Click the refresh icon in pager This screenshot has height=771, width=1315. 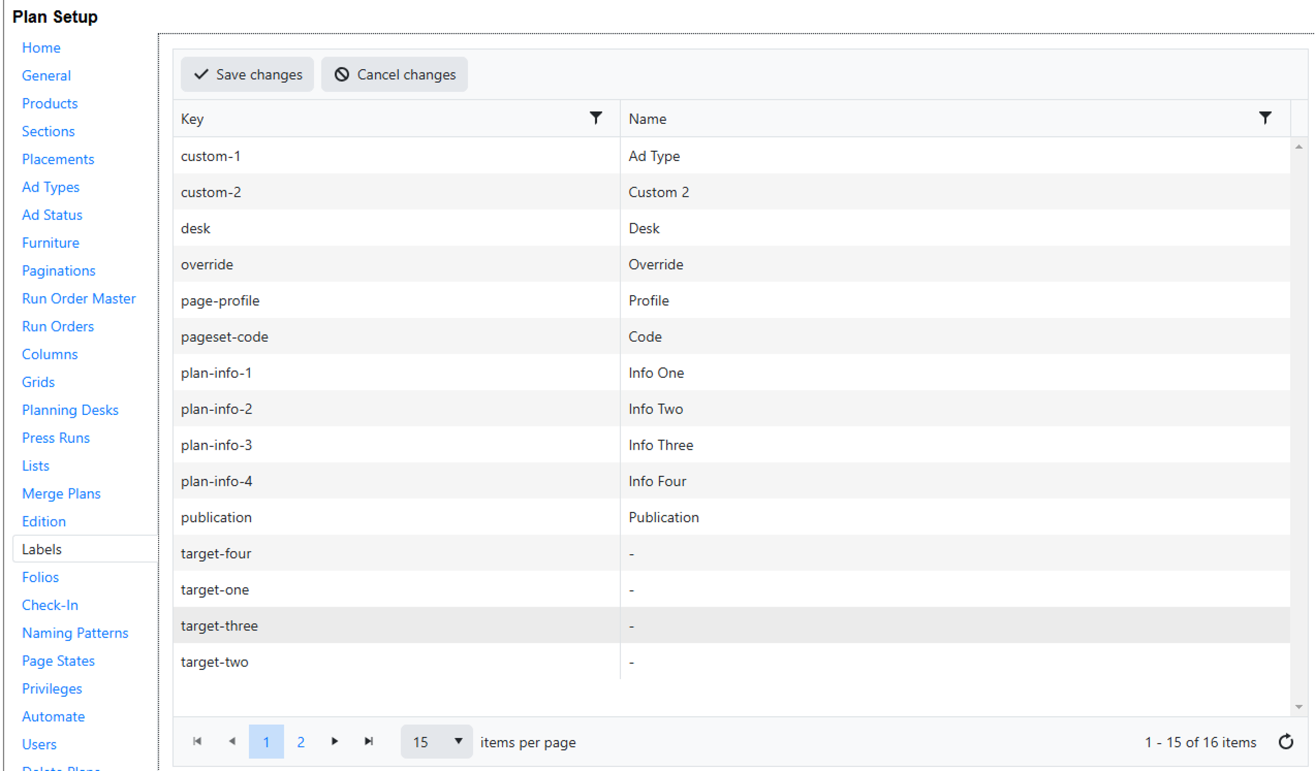click(x=1285, y=742)
